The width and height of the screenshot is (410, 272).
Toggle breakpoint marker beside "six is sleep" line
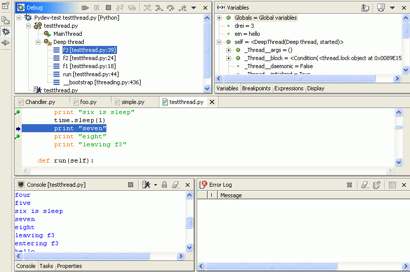point(18,112)
